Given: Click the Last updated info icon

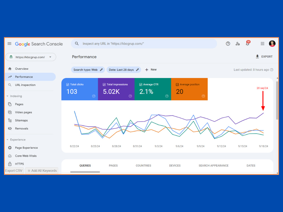Looking at the screenshot, I should 272,70.
